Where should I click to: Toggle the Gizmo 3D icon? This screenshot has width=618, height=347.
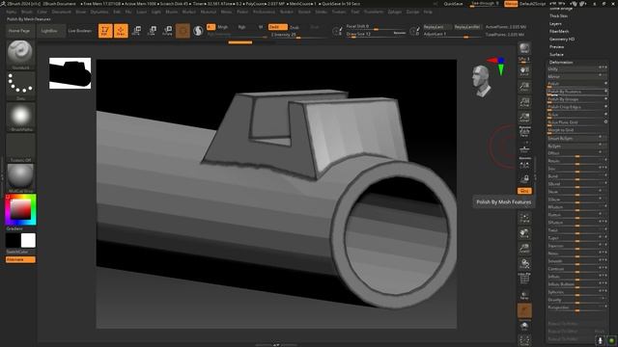click(183, 31)
